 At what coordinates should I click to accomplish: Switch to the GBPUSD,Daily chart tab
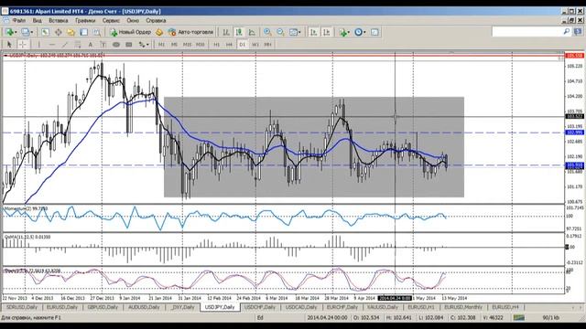click(x=103, y=307)
